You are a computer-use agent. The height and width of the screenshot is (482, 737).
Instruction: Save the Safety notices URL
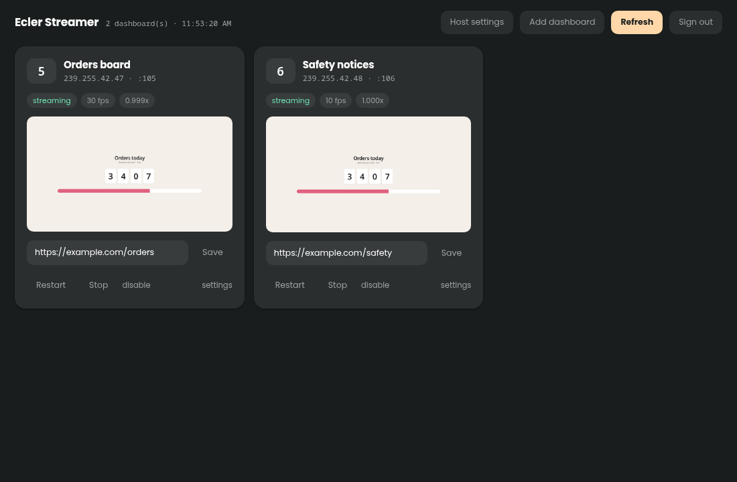point(451,253)
